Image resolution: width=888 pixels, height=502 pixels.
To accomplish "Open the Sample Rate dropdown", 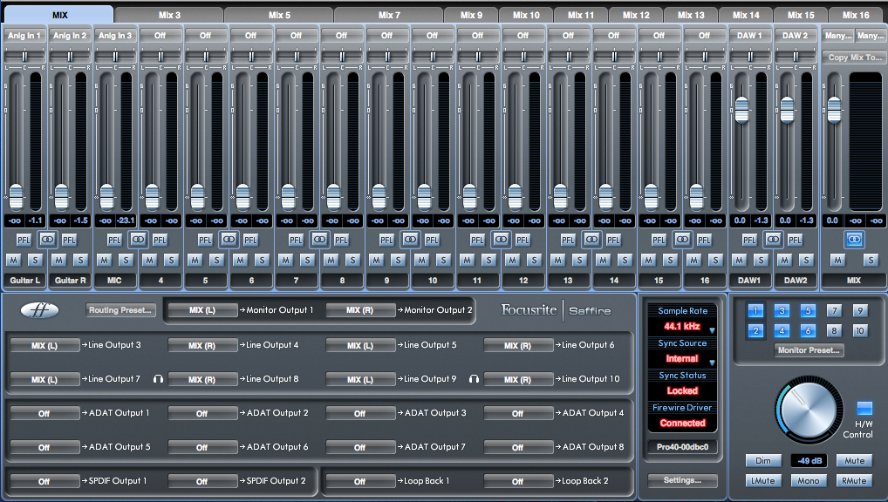I will [x=712, y=330].
